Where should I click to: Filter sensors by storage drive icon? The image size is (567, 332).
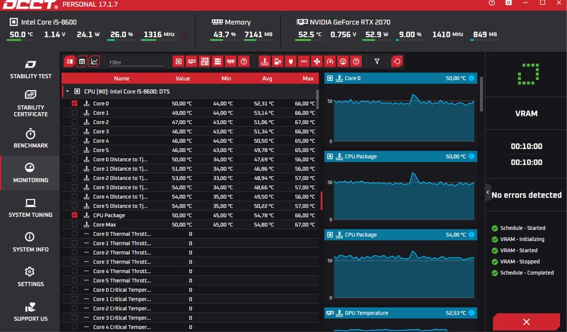tap(218, 61)
